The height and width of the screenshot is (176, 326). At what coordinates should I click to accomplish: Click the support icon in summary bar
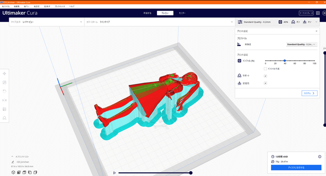[x=293, y=22]
